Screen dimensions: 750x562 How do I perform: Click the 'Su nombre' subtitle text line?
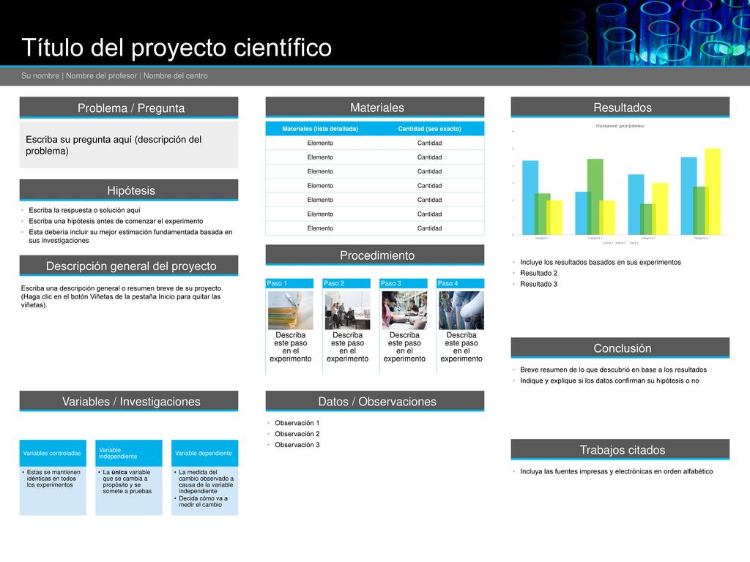click(x=114, y=75)
